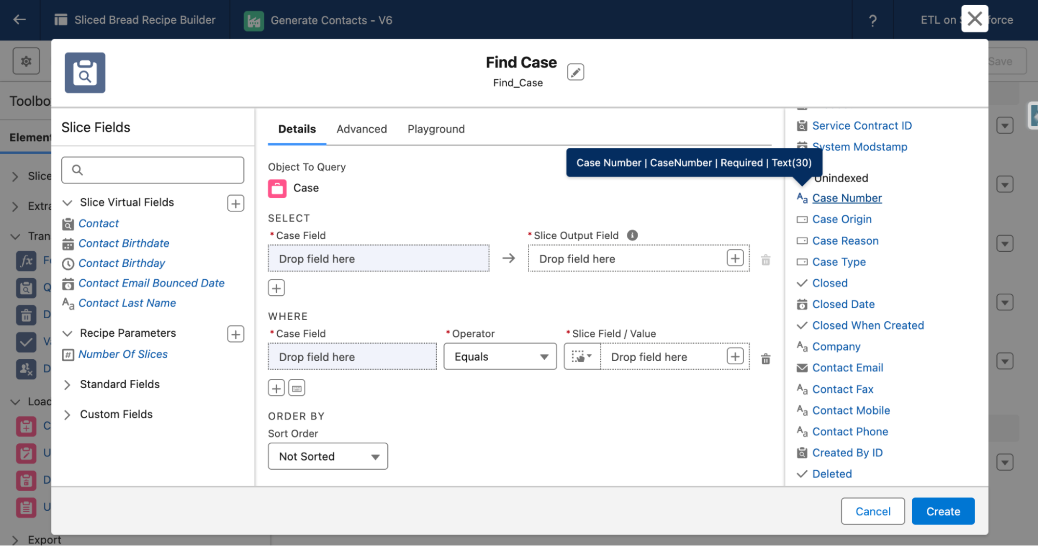Viewport: 1038px width, 546px height.
Task: Click the Slice Fields search box
Action: pos(153,170)
